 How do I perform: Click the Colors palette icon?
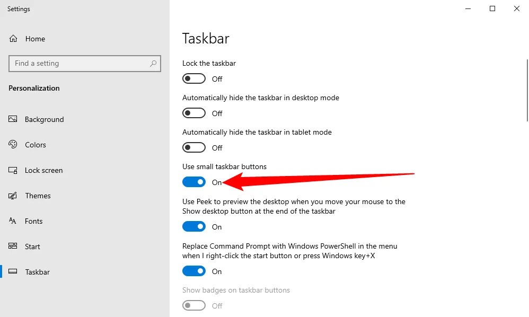pyautogui.click(x=13, y=145)
